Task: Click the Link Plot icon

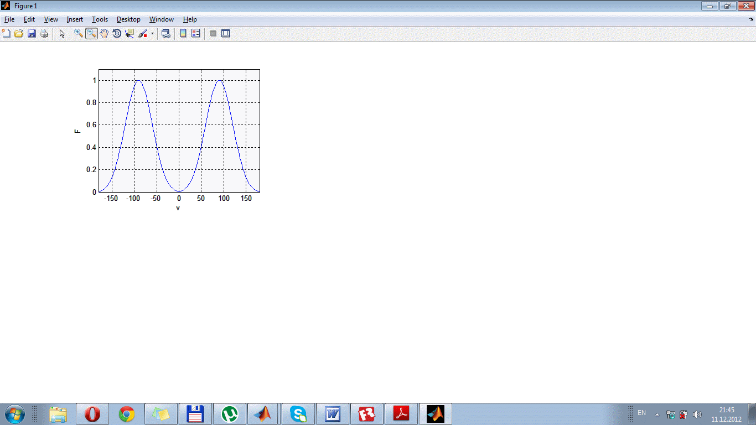Action: coord(165,34)
